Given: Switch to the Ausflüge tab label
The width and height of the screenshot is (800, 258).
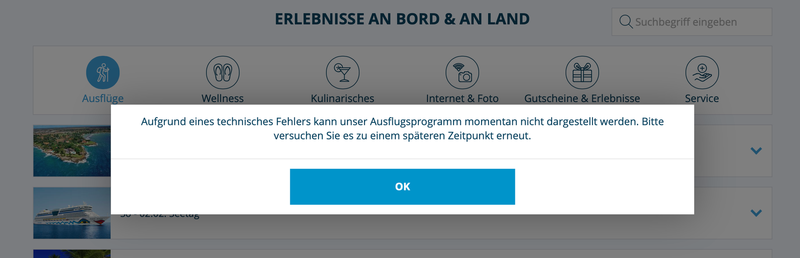Looking at the screenshot, I should 103,99.
